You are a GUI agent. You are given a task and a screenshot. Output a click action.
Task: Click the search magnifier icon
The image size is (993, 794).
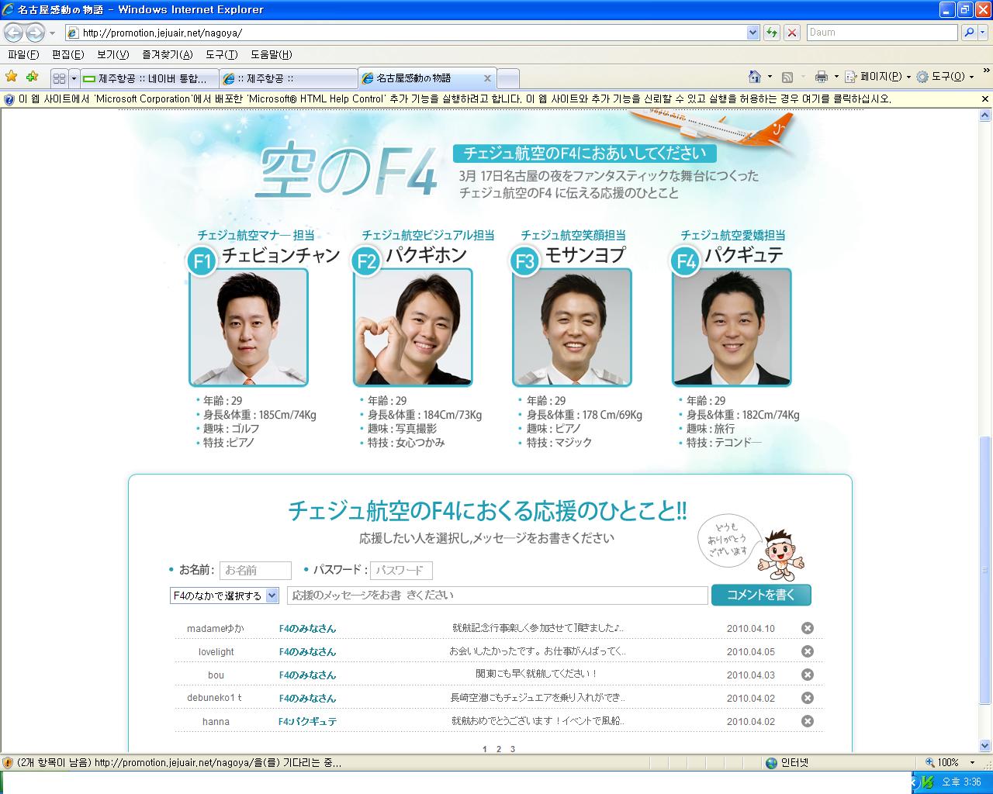coord(968,33)
